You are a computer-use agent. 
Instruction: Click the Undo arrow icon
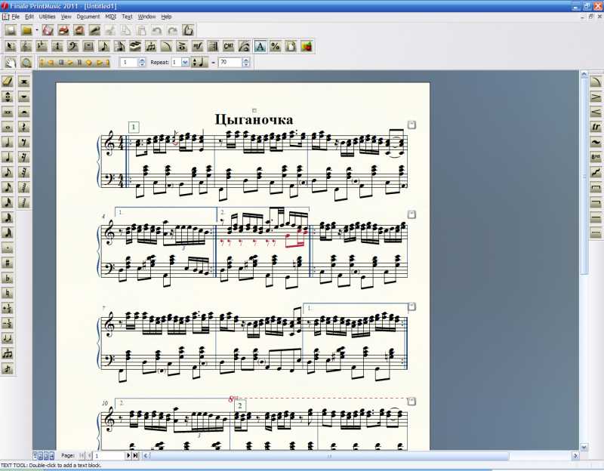point(157,30)
